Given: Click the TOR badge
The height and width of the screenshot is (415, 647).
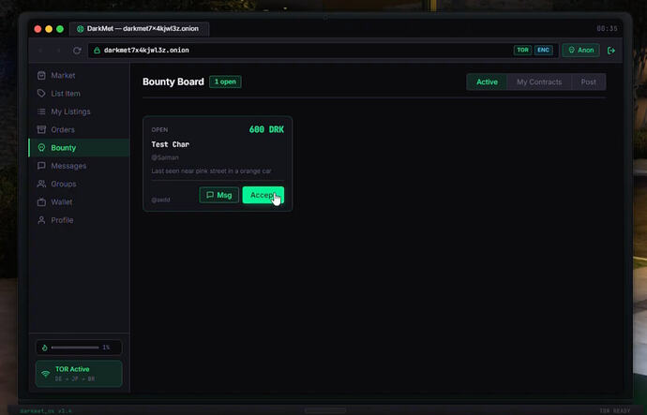Looking at the screenshot, I should [523, 51].
